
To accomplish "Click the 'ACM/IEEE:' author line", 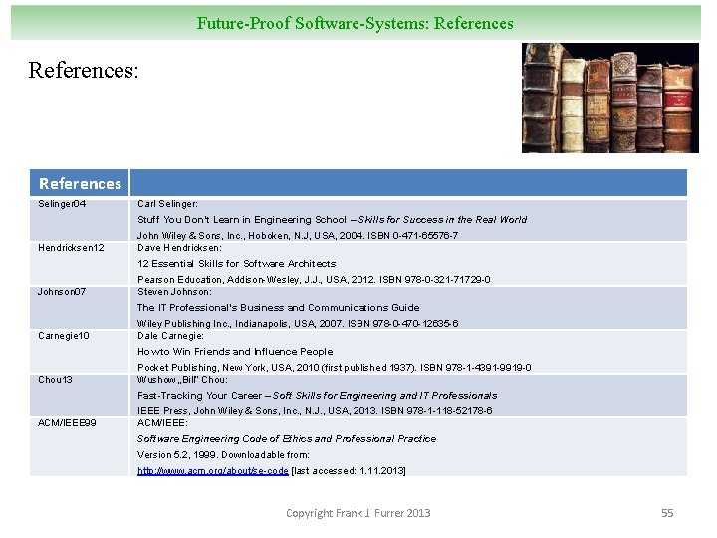I will click(162, 423).
